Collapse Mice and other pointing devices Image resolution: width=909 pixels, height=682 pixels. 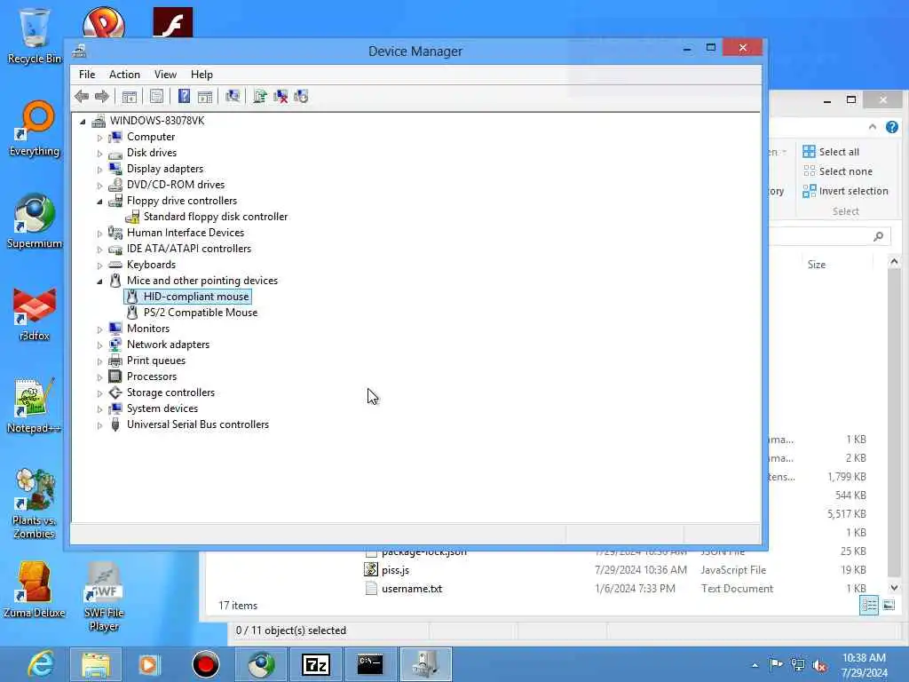(99, 282)
